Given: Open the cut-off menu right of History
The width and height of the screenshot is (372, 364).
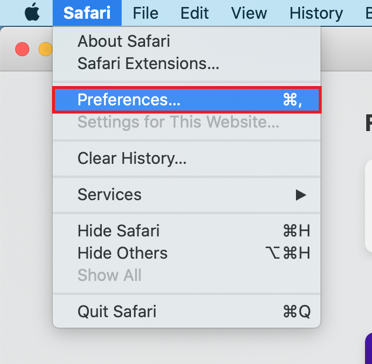Looking at the screenshot, I should [x=368, y=12].
